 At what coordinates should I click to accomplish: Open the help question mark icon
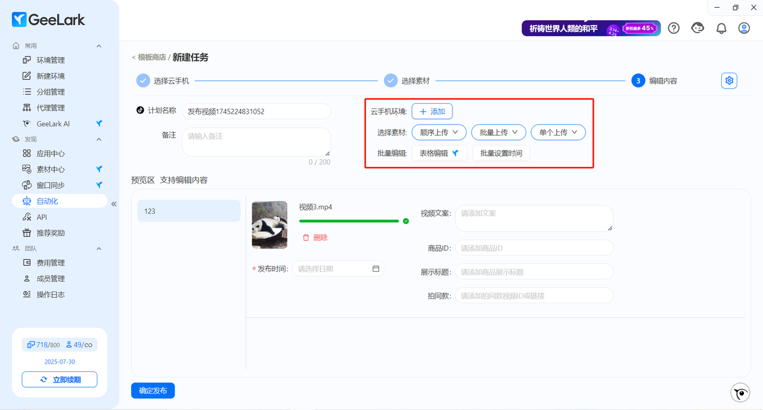click(674, 28)
